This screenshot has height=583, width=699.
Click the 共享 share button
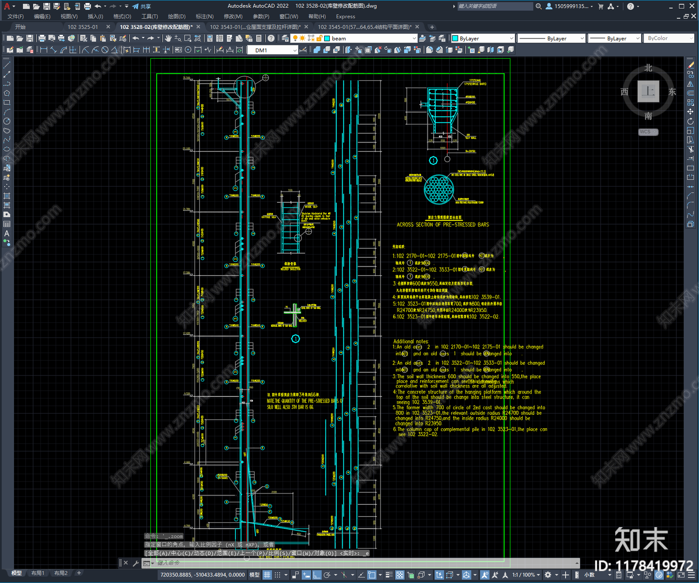tap(142, 6)
